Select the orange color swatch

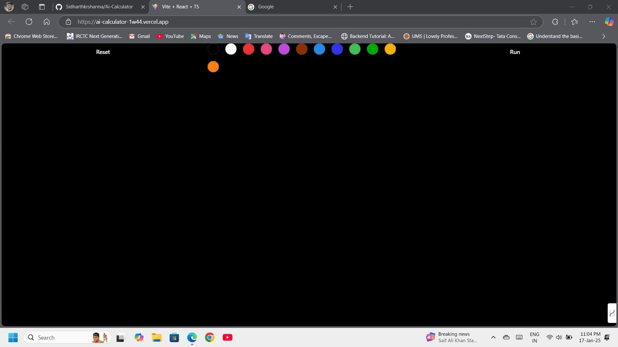pyautogui.click(x=213, y=67)
